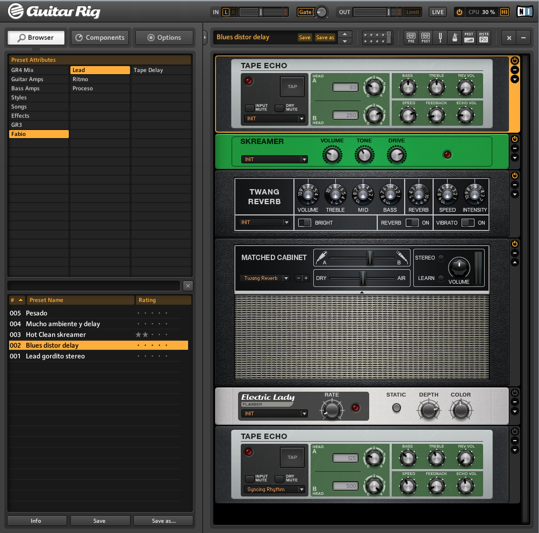
Task: Open the Syncing Rhythm preset dropdown
Action: 275,489
